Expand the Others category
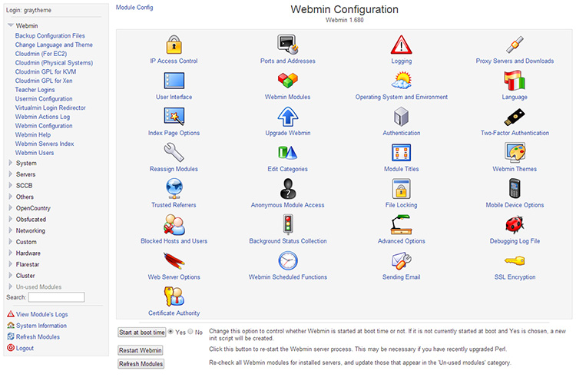 11,197
